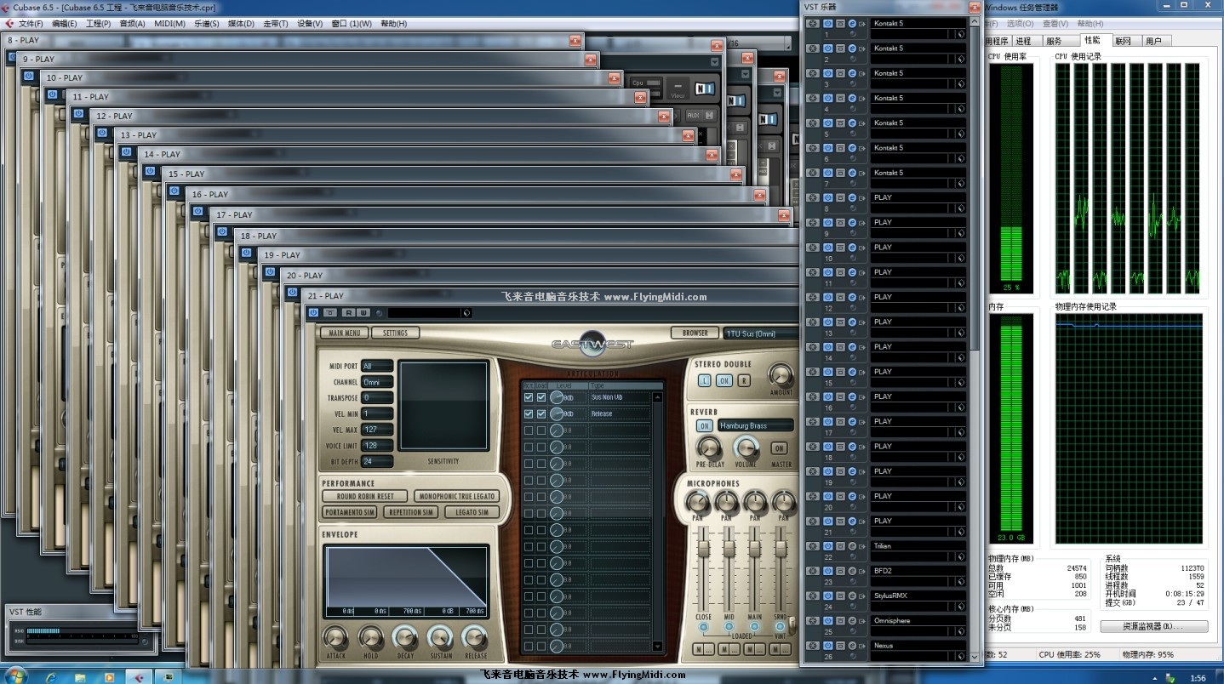The height and width of the screenshot is (684, 1224).
Task: Click the Transpose value field
Action: [377, 397]
